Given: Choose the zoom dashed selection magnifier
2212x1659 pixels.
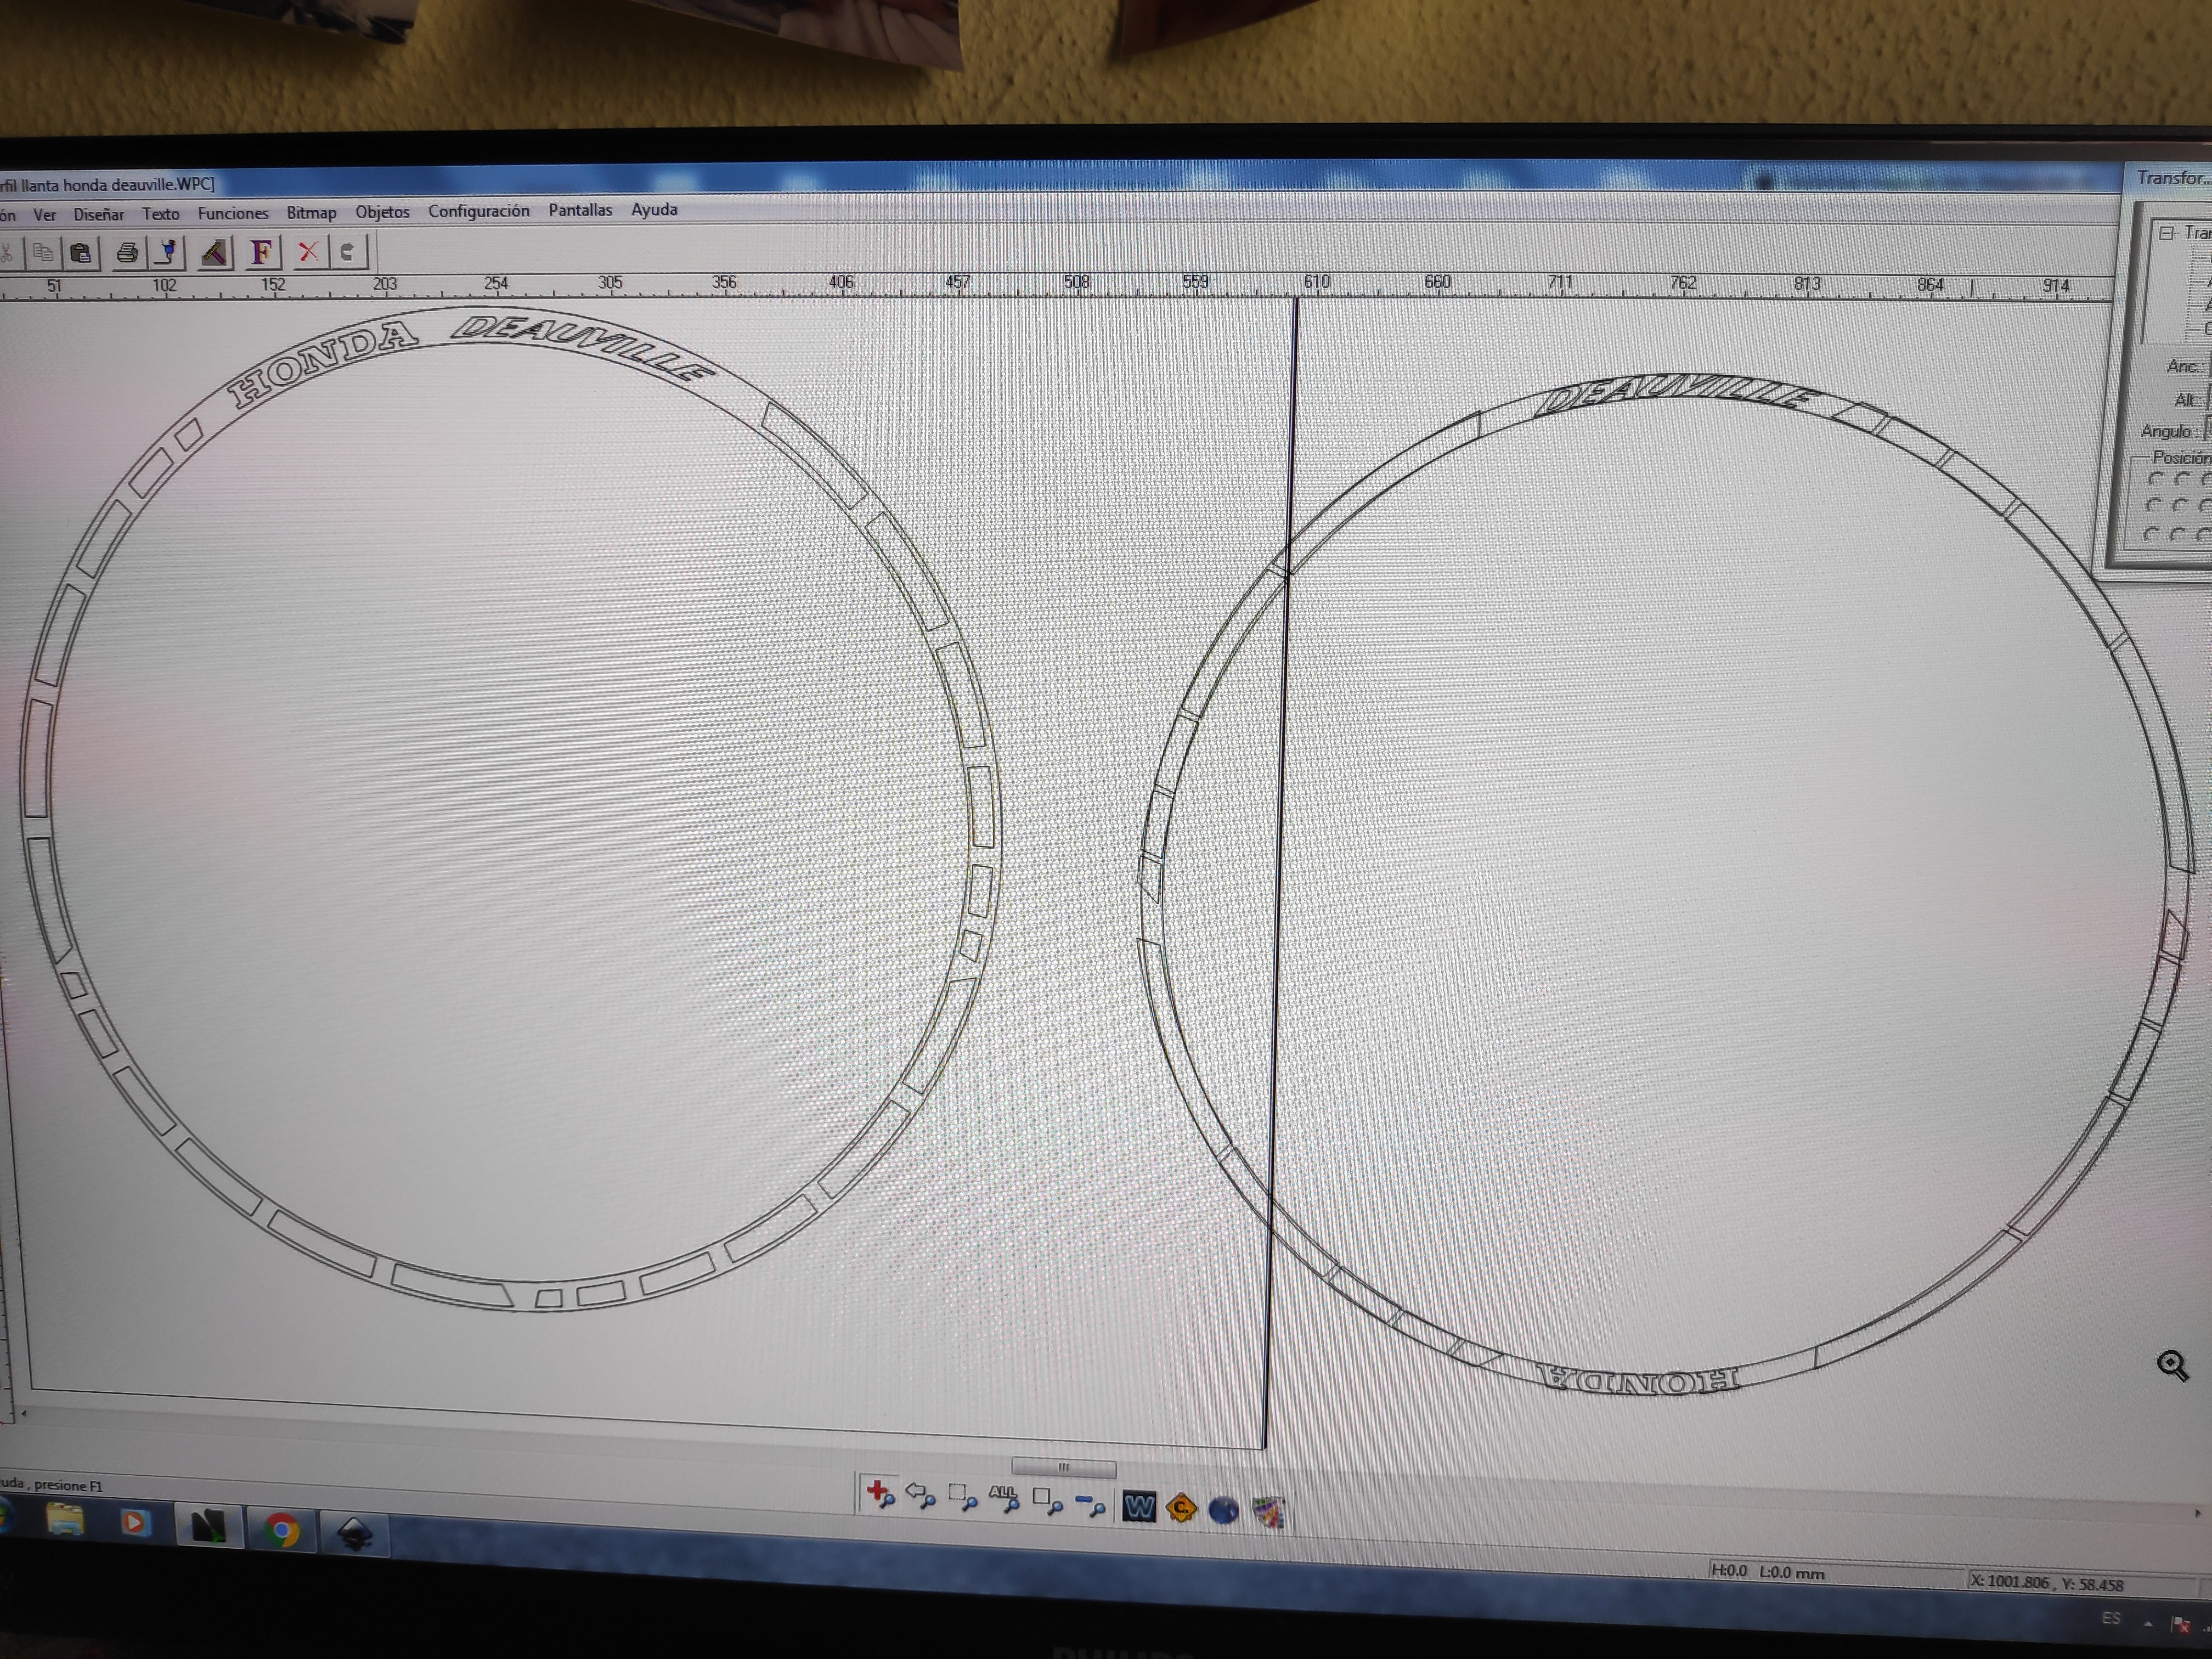Looking at the screenshot, I should [x=962, y=1498].
